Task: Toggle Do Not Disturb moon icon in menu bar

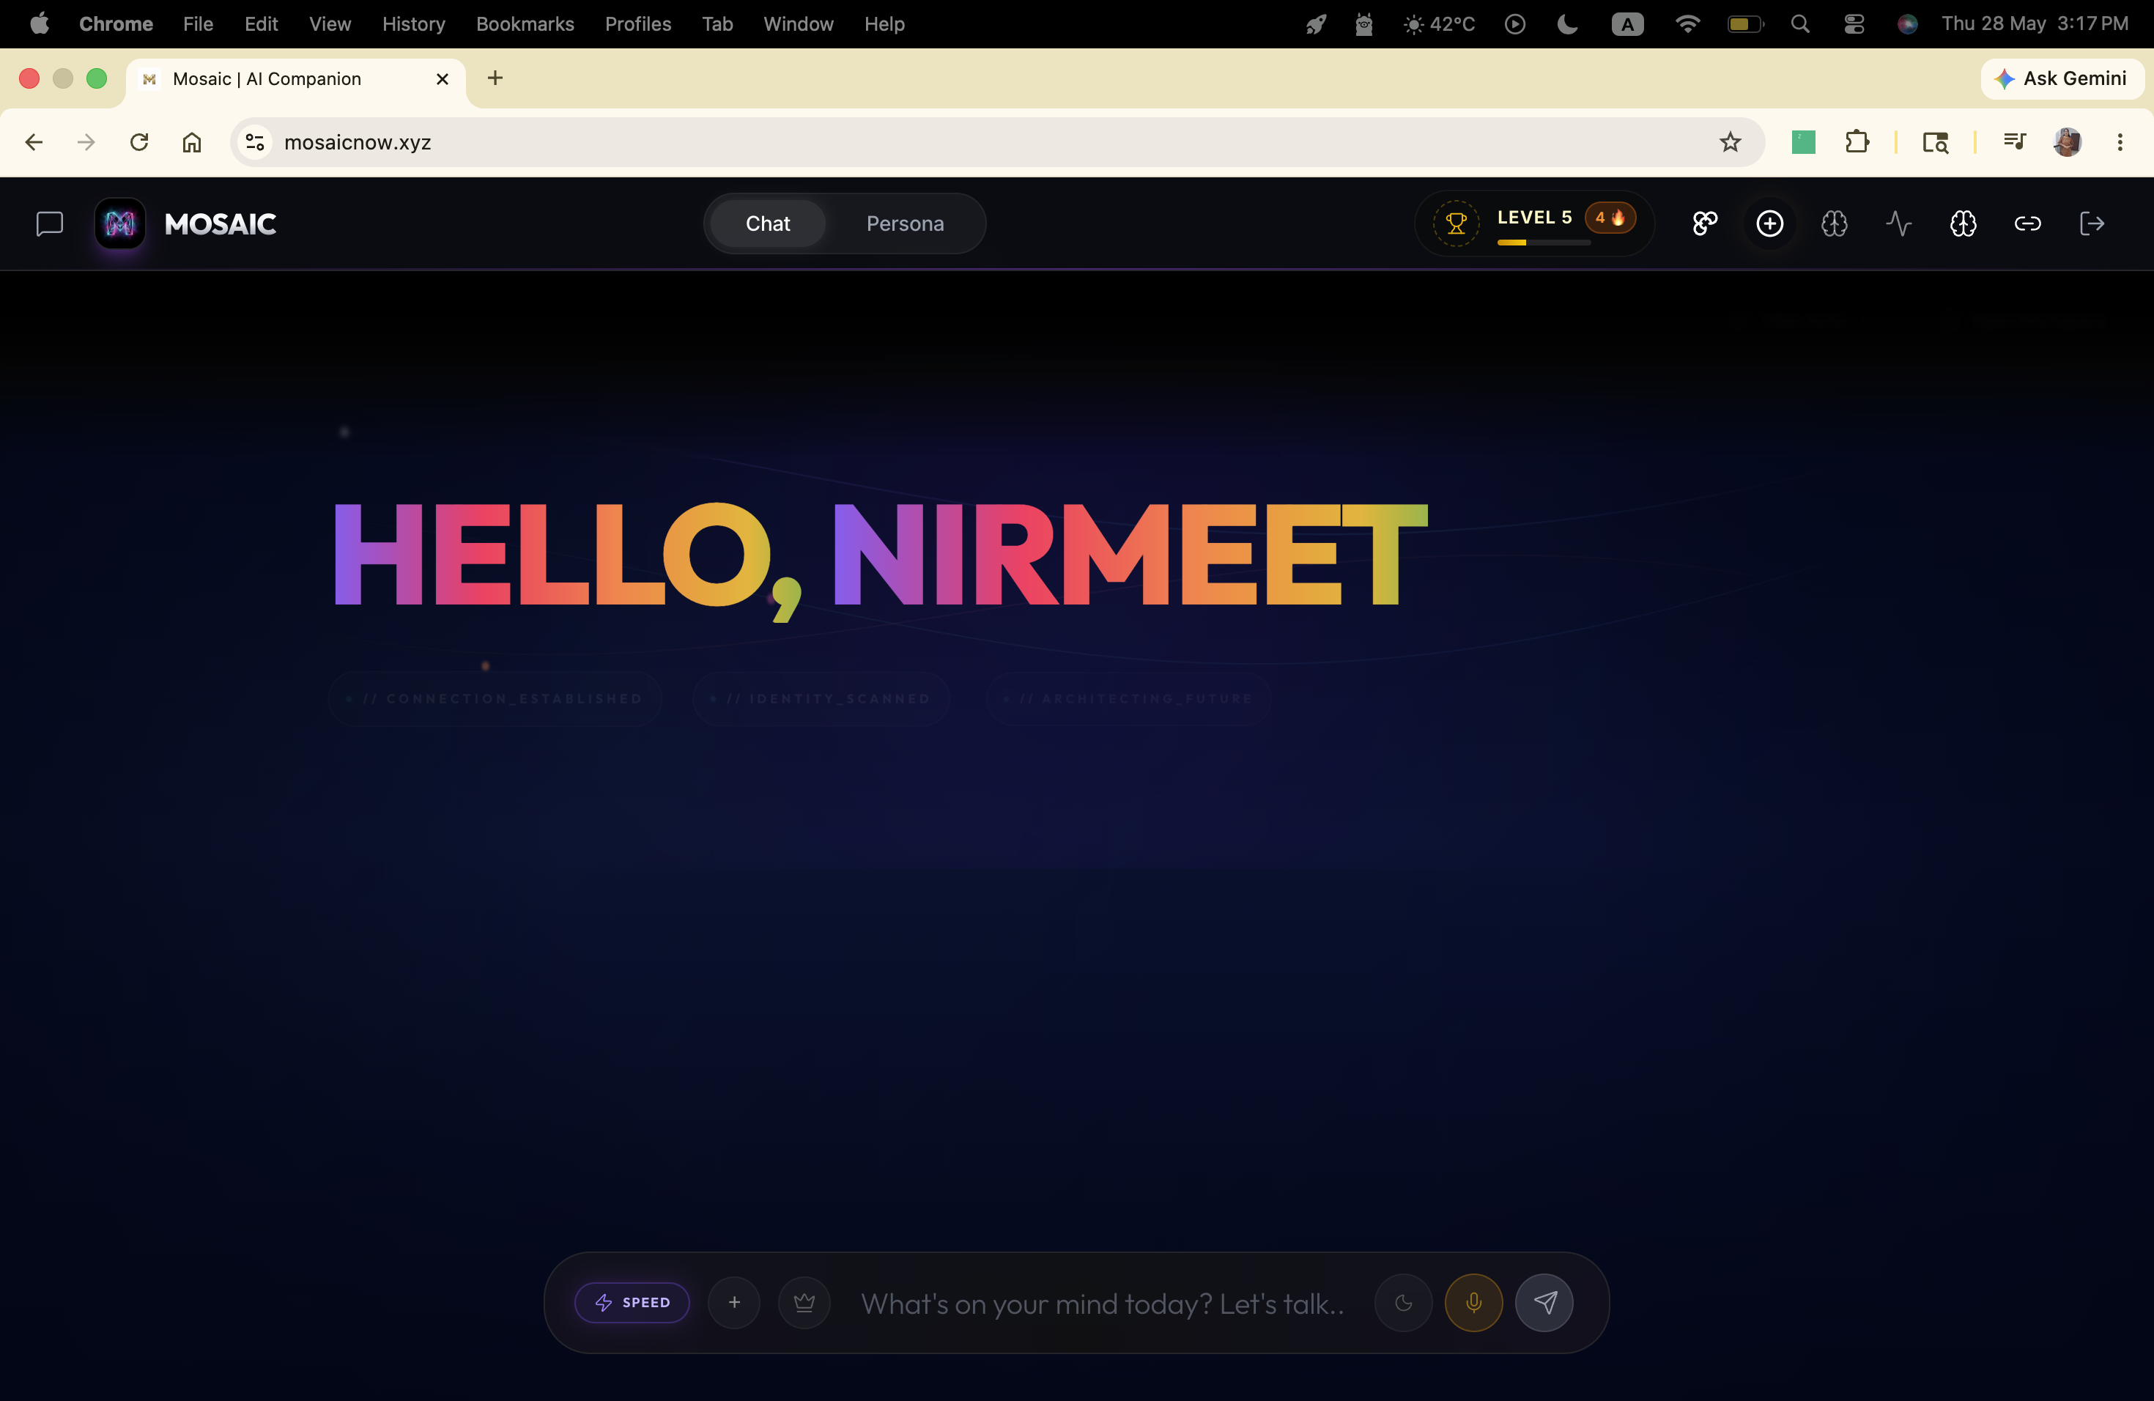Action: (1566, 23)
